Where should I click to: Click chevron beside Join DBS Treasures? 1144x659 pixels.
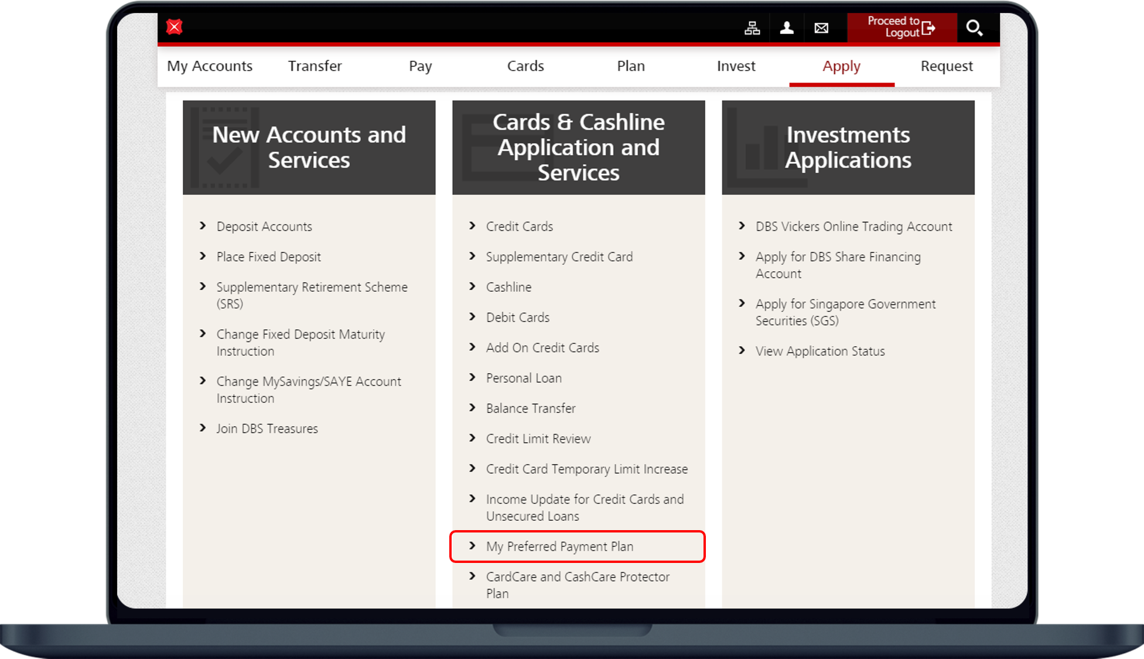(x=203, y=428)
